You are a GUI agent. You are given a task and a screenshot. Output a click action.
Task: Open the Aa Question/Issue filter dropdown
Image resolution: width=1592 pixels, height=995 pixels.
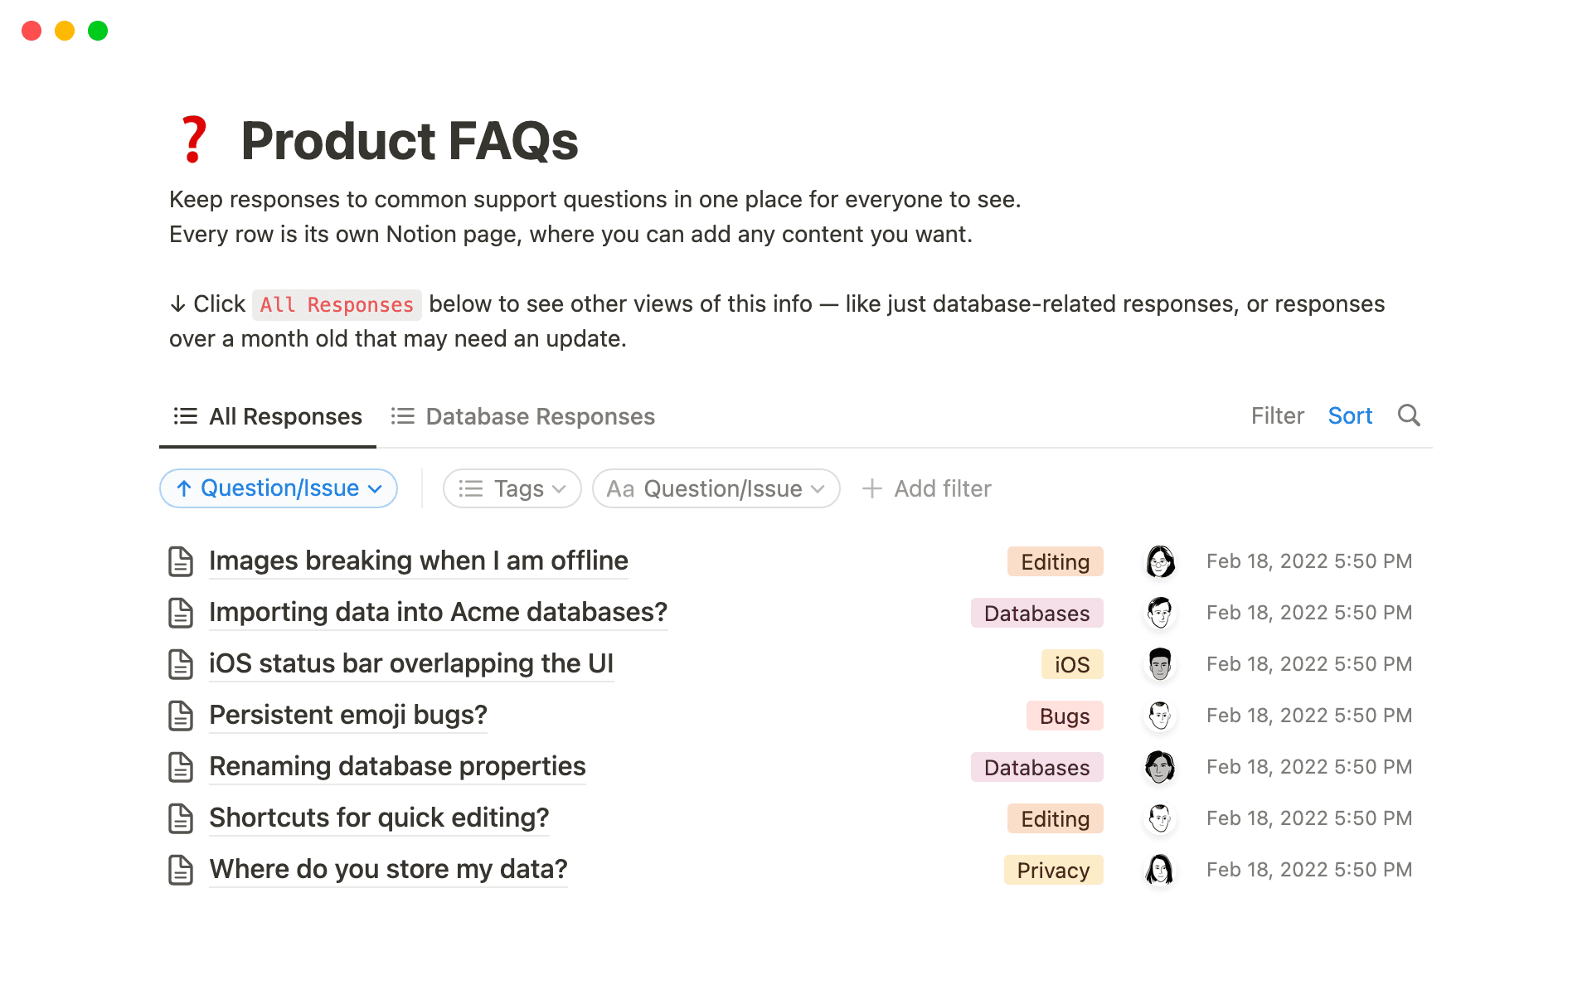pyautogui.click(x=715, y=488)
